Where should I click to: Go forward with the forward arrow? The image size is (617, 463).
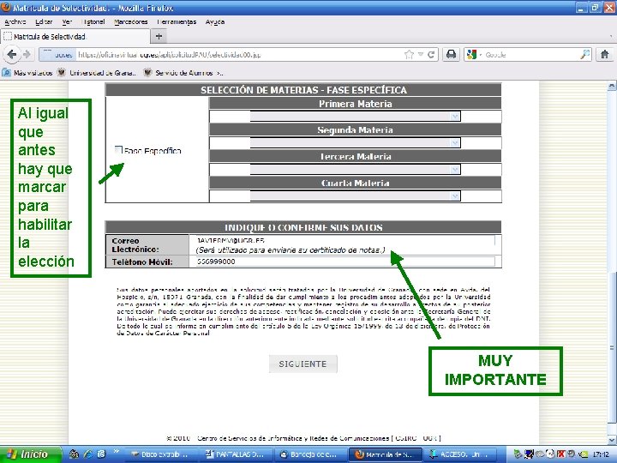(27, 54)
